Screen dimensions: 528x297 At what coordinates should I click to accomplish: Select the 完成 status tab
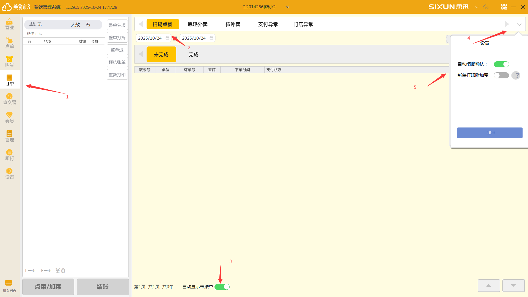click(193, 54)
